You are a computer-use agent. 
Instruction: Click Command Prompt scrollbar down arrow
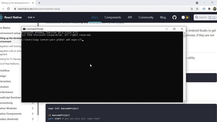coord(184,101)
